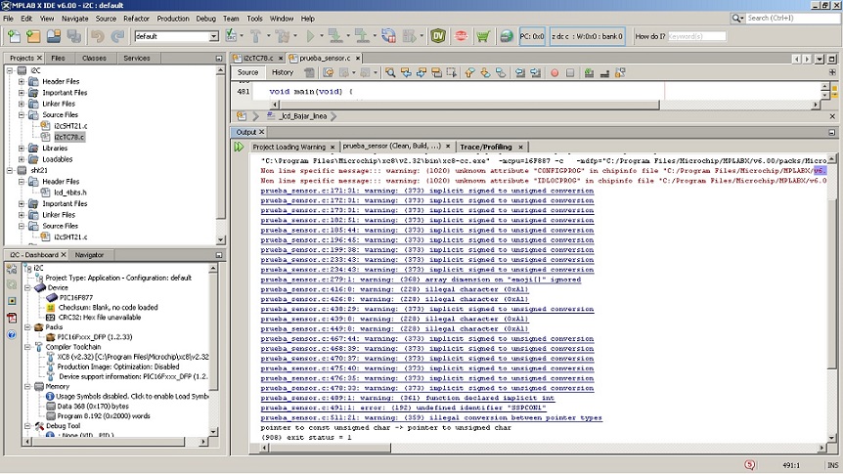Click the Debug Project icon
Screen dimensions: 843x474
[410, 36]
